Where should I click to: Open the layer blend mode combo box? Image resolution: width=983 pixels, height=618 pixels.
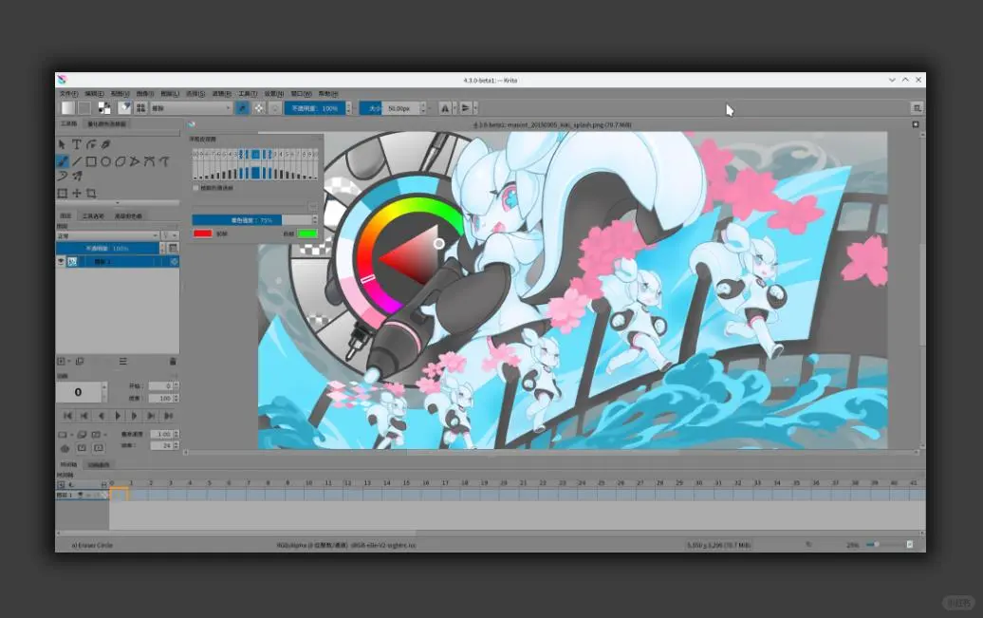pyautogui.click(x=108, y=235)
